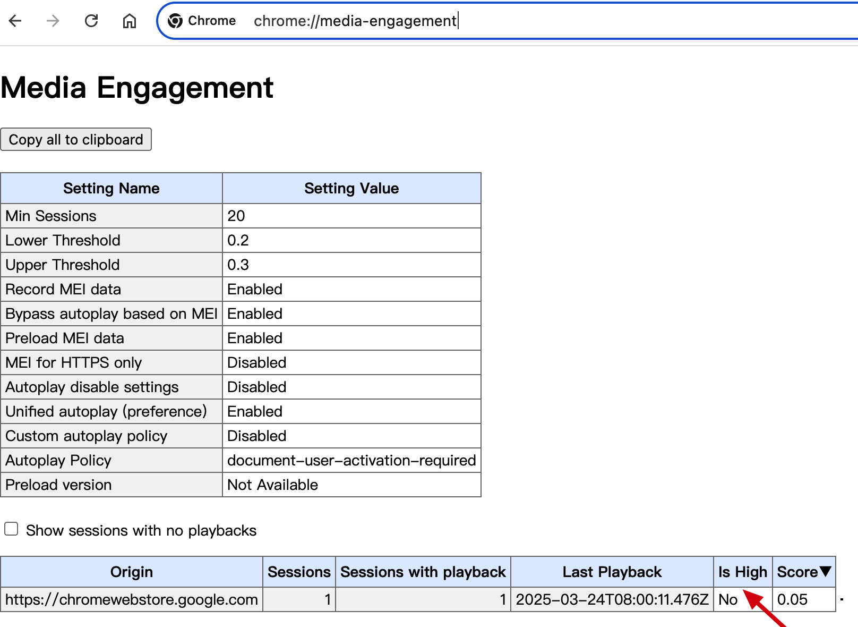This screenshot has height=627, width=858.
Task: Click the Forward navigation arrow
Action: pyautogui.click(x=53, y=21)
